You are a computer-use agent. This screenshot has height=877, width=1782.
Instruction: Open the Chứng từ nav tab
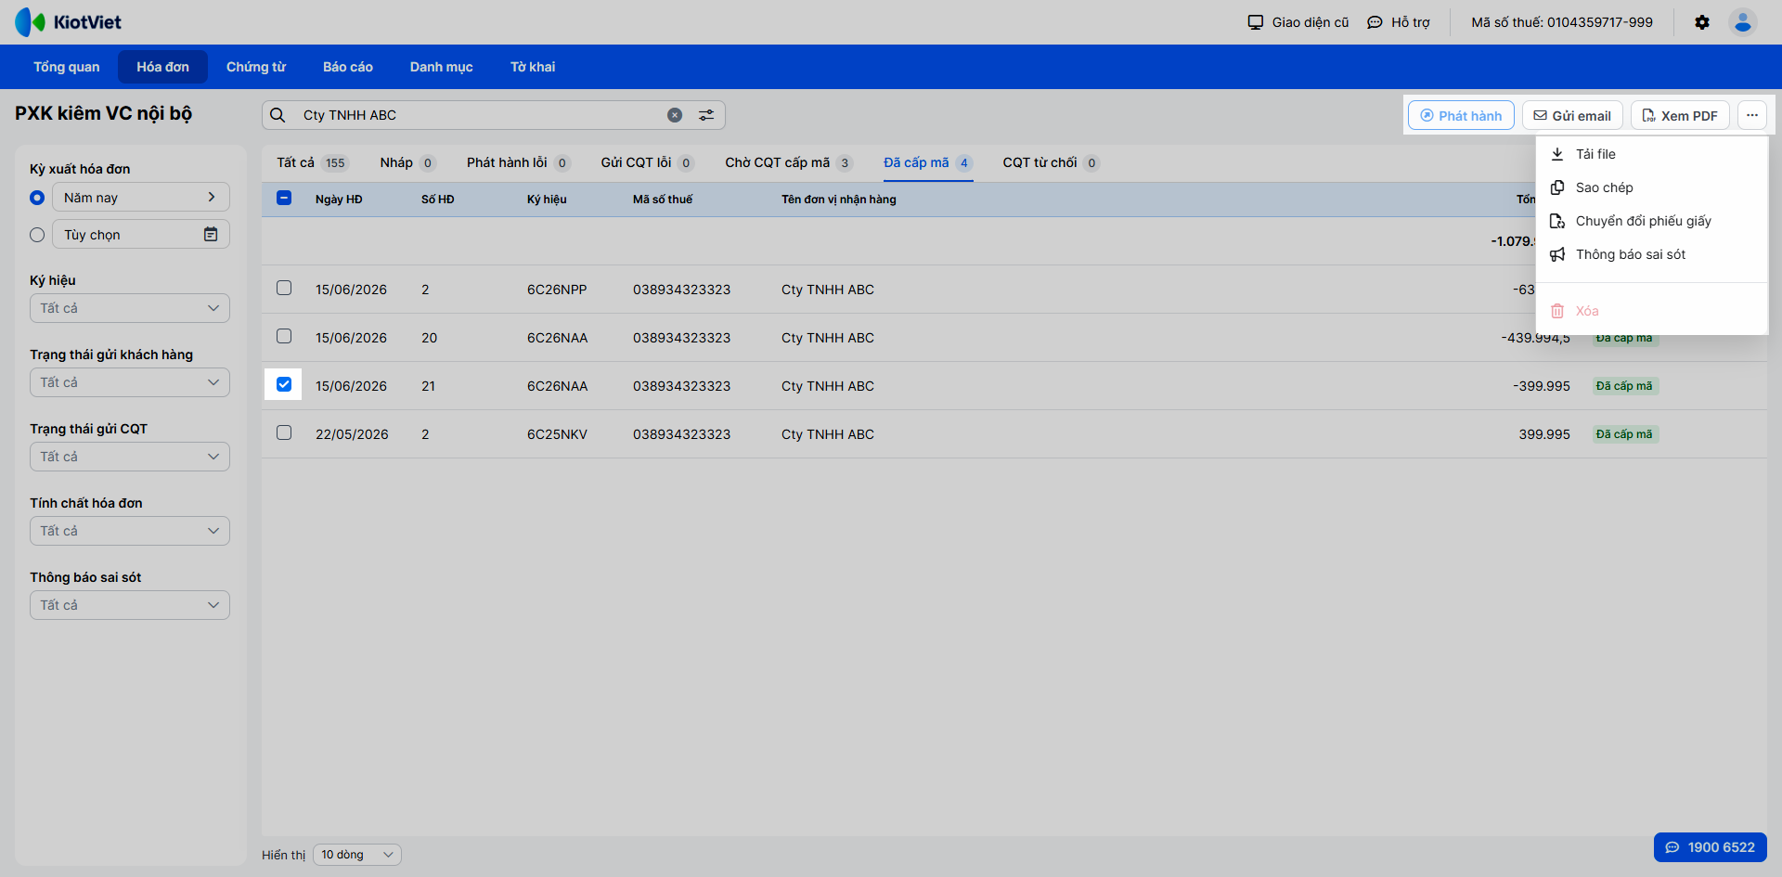pyautogui.click(x=256, y=67)
